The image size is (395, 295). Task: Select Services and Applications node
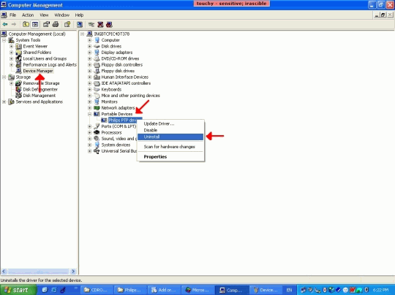[x=39, y=101]
